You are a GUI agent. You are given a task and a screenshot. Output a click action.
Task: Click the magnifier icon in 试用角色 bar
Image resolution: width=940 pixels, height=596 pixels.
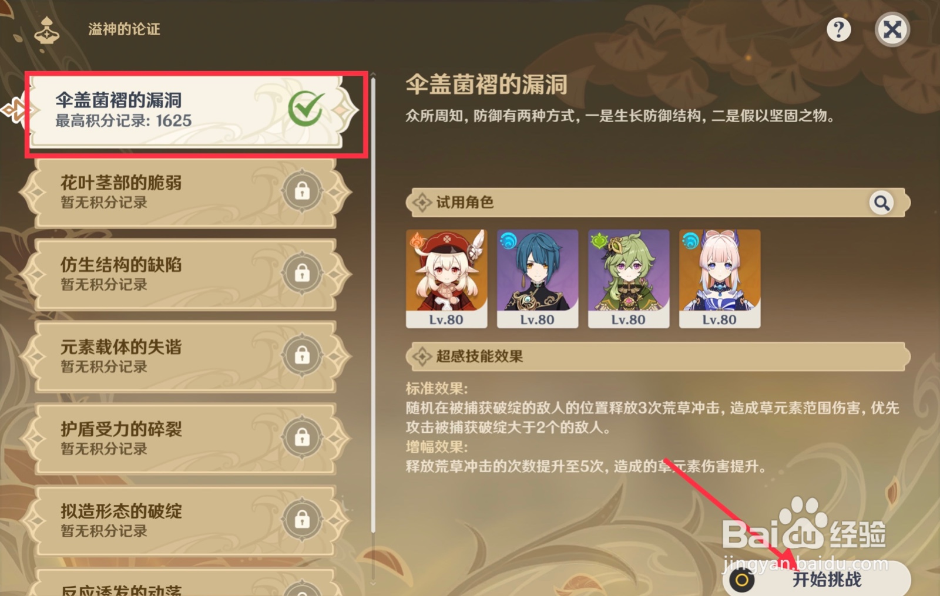click(x=881, y=203)
